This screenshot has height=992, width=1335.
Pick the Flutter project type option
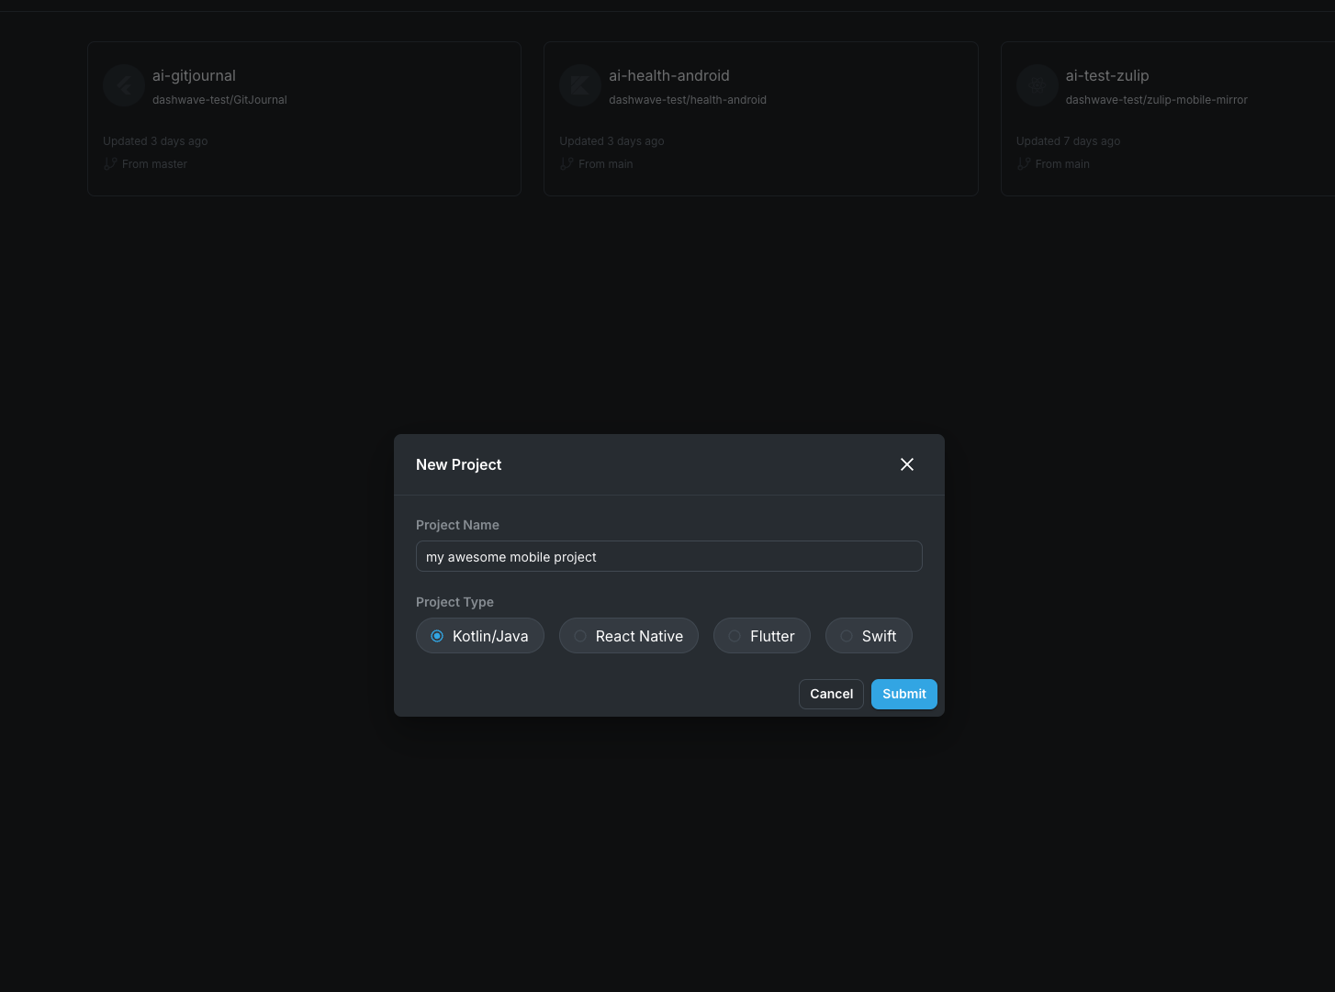[x=762, y=636]
